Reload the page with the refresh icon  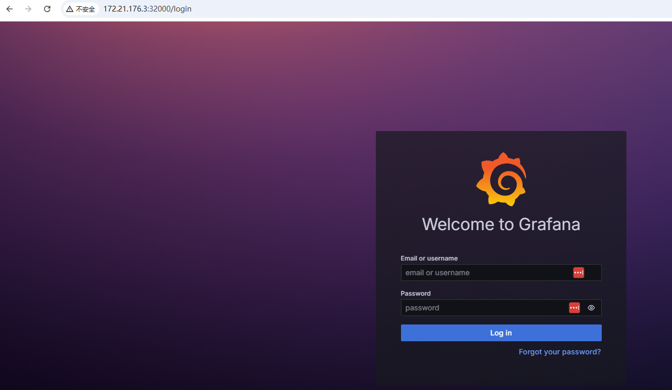[x=47, y=9]
